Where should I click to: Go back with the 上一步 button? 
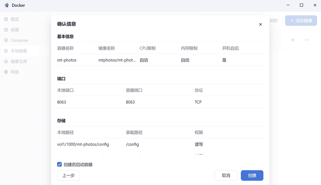click(68, 175)
